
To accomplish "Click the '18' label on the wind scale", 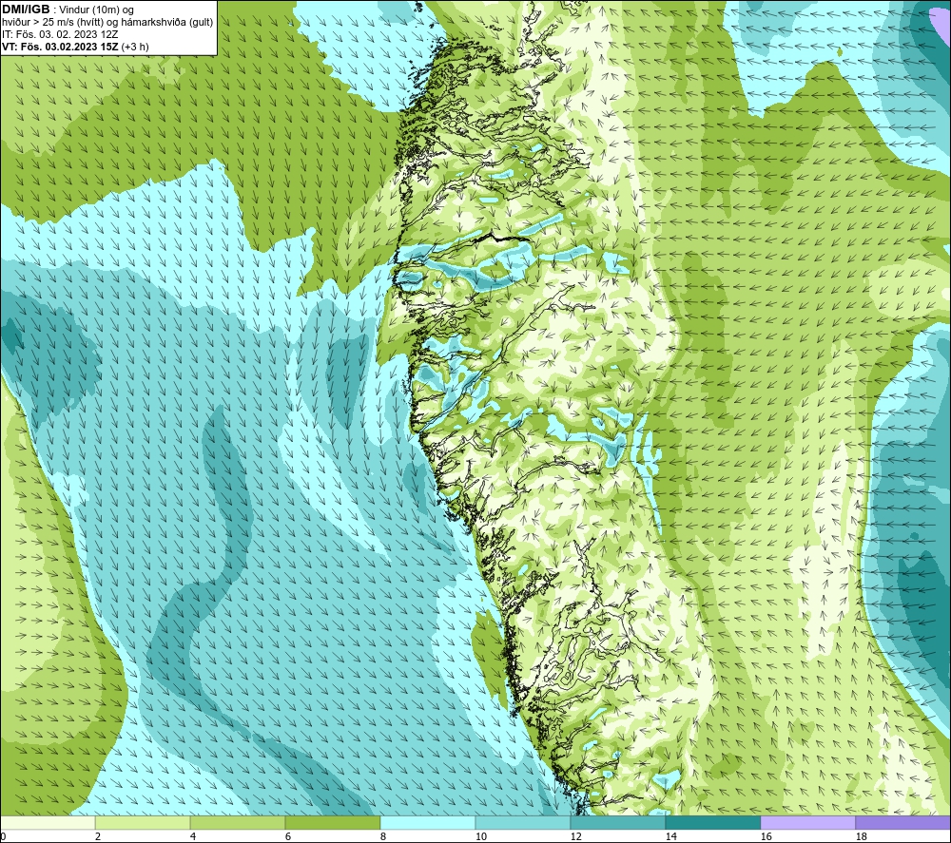I will coord(861,837).
